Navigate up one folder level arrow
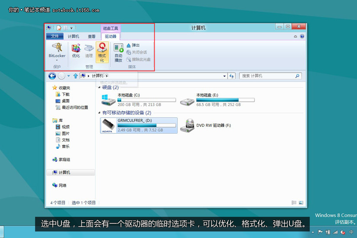 (76, 76)
